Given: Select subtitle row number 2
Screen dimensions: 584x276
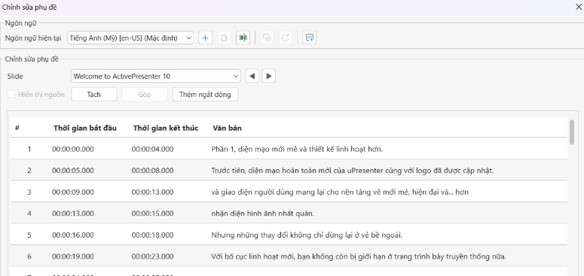Looking at the screenshot, I should (x=289, y=171).
